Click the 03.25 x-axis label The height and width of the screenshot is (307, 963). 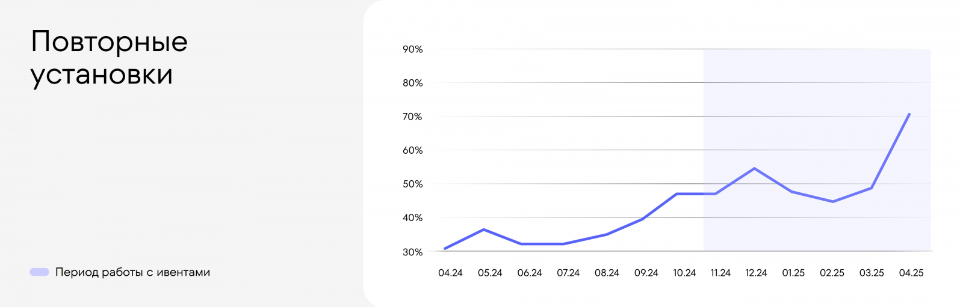872,273
